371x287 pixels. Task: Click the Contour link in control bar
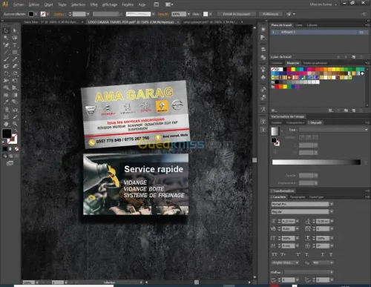point(59,14)
